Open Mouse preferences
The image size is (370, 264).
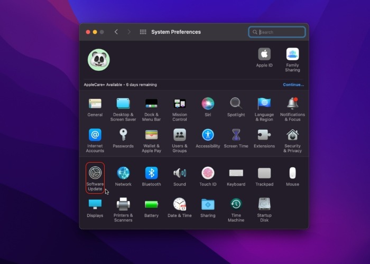293,176
